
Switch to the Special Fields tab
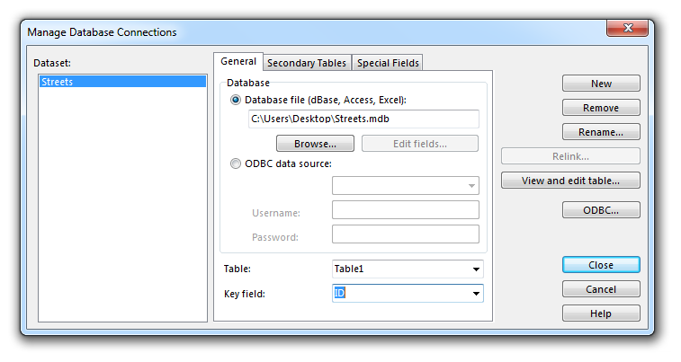pos(388,63)
